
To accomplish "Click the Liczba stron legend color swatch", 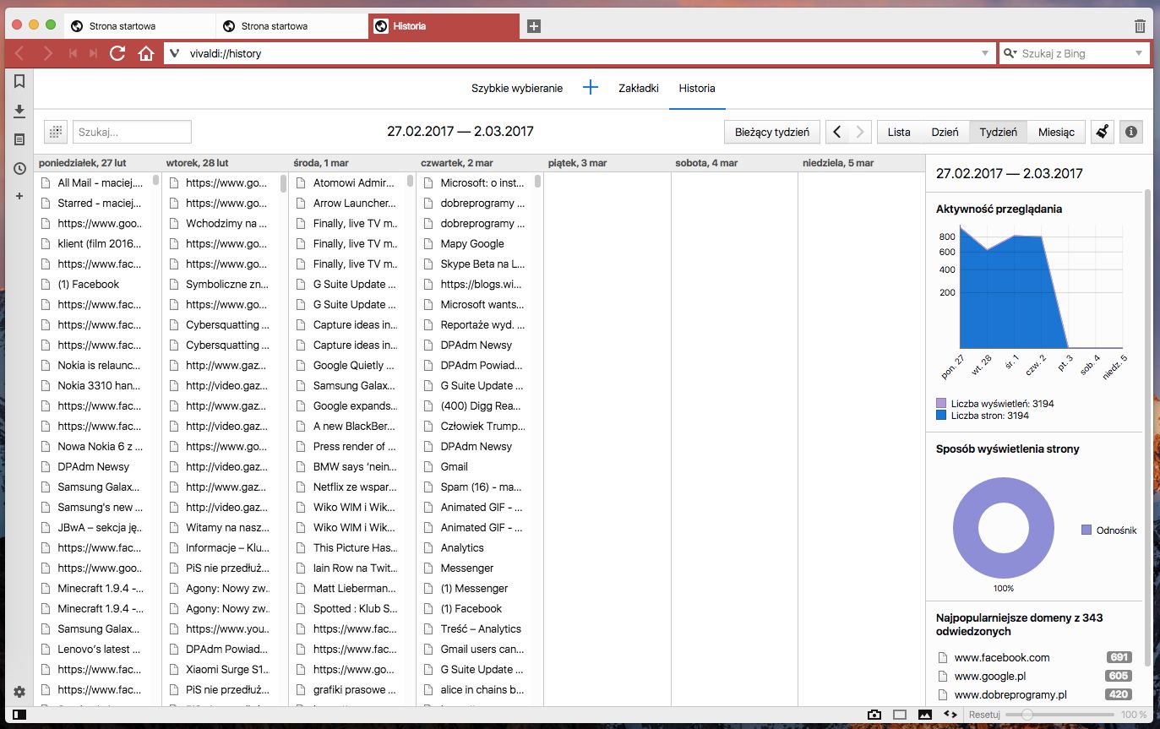I will pyautogui.click(x=941, y=416).
